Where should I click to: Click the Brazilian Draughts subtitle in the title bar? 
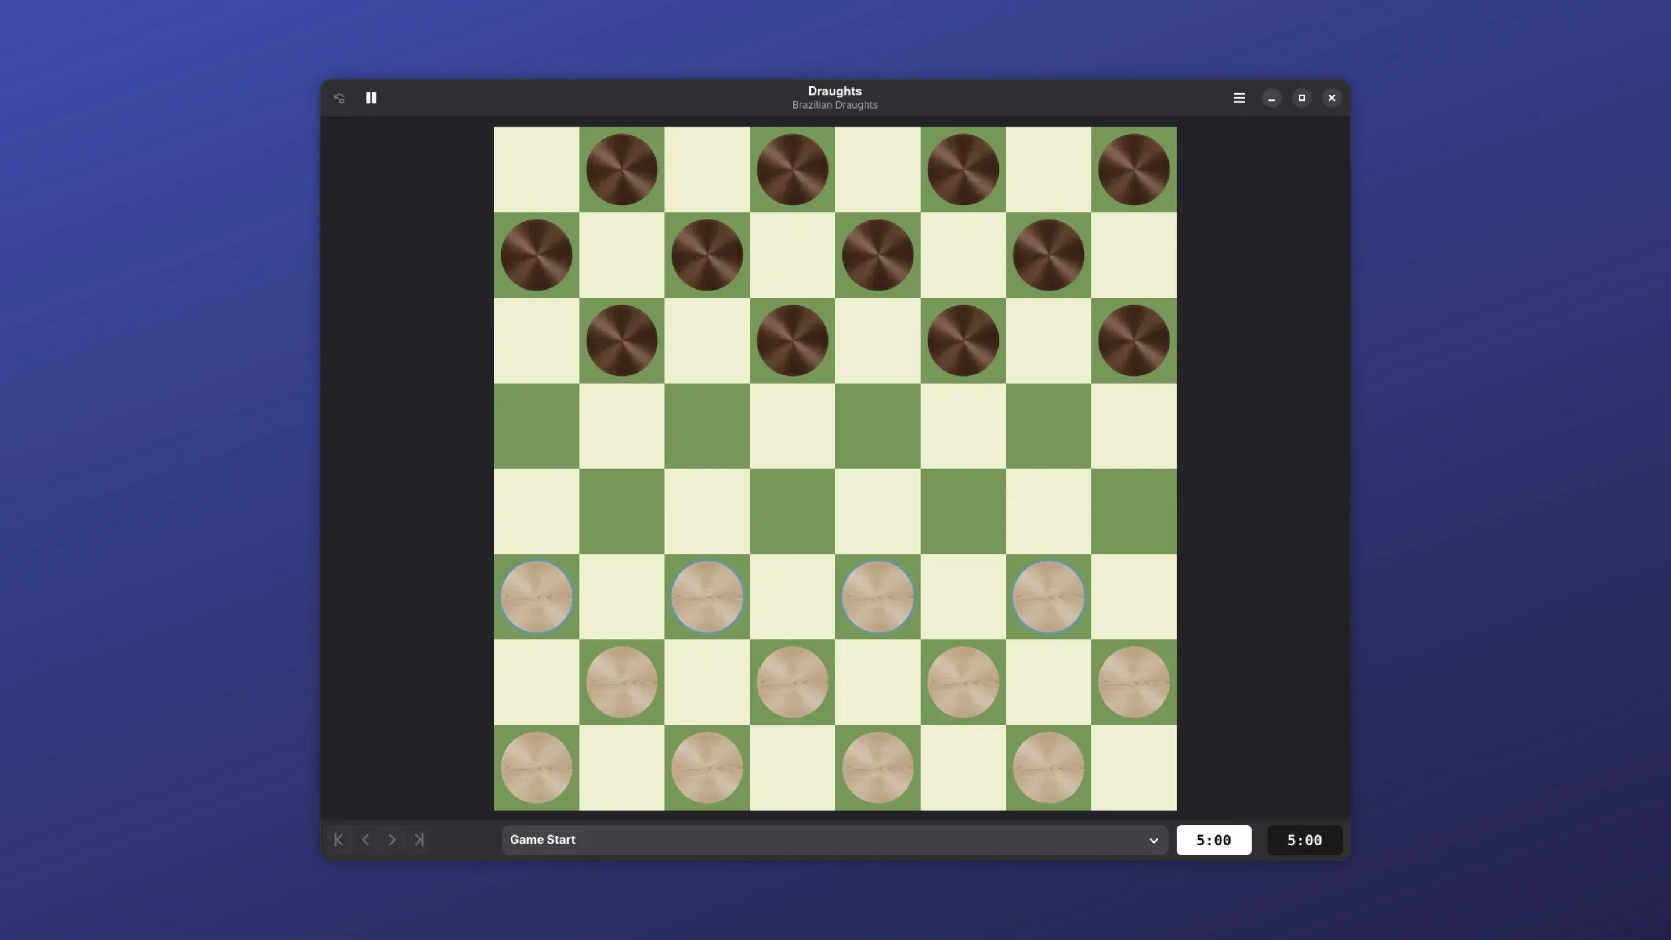point(834,105)
